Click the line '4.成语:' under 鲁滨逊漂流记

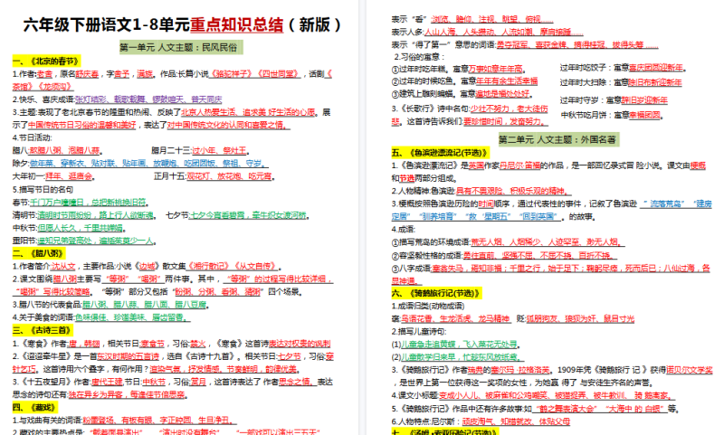403,230
